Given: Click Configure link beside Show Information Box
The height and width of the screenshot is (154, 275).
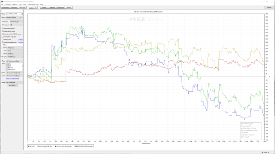Looking at the screenshot, I should [x=20, y=42].
